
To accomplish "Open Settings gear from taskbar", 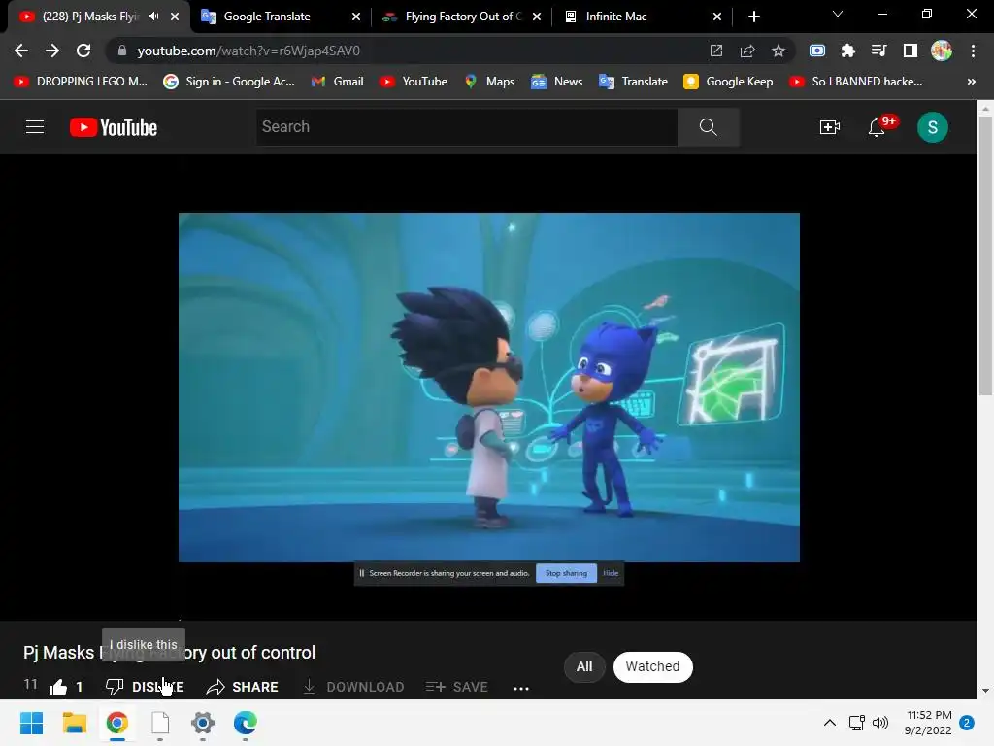I will (203, 723).
